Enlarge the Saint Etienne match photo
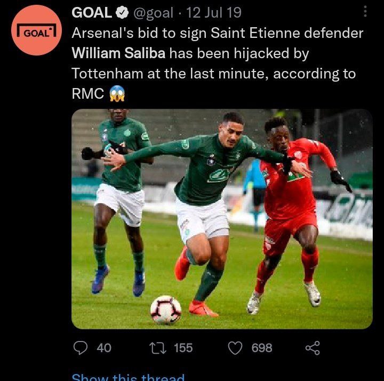 222,219
